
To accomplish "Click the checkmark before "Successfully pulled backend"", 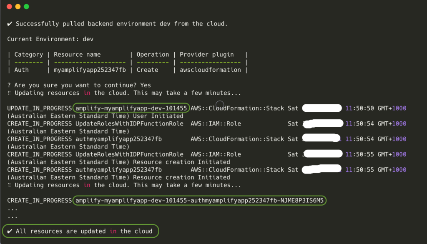I will 10,24.
